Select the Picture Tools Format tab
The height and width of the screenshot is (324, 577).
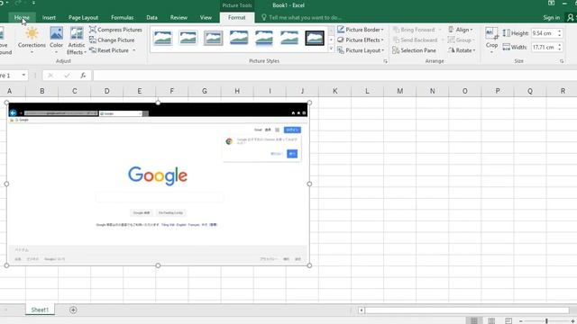tap(236, 17)
